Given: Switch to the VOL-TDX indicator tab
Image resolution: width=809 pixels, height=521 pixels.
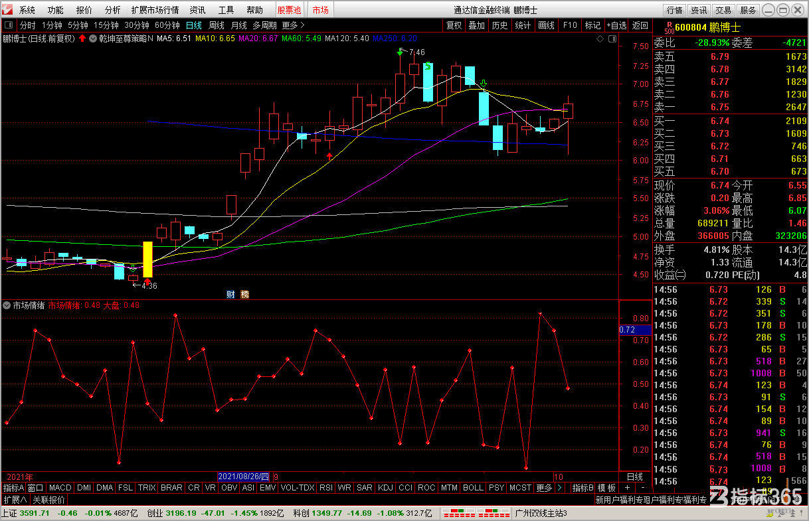Looking at the screenshot, I should (297, 488).
